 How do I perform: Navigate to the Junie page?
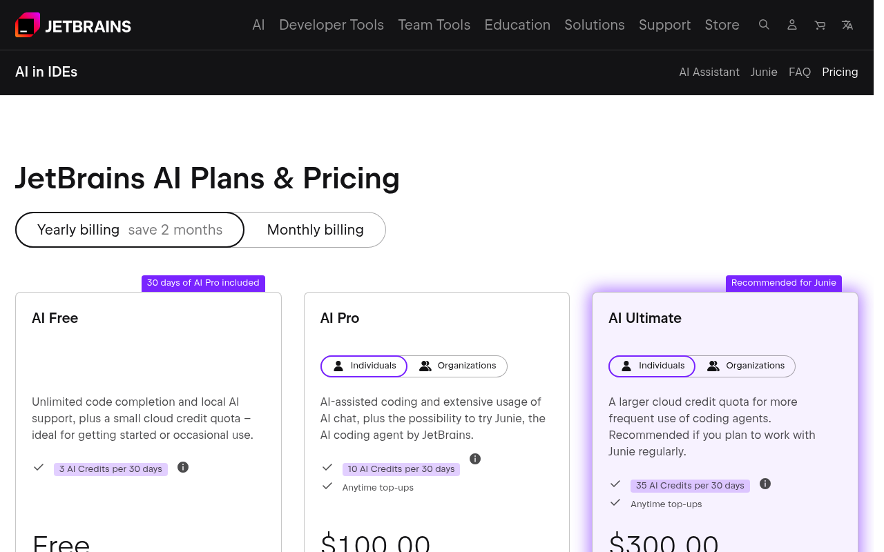pos(764,72)
